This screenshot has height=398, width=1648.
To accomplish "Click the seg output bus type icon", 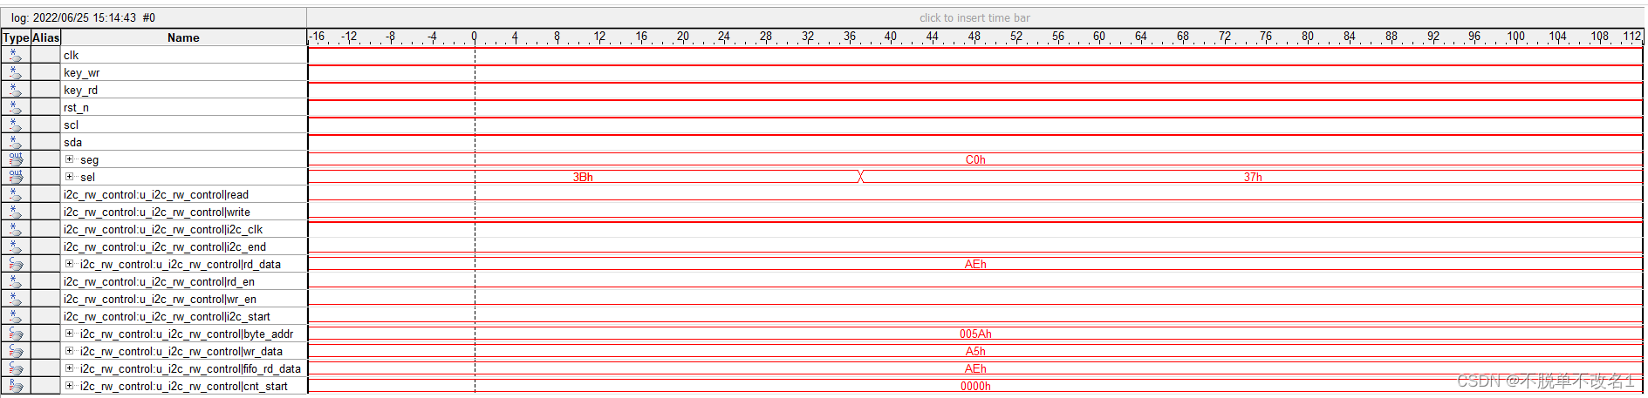I will point(16,159).
